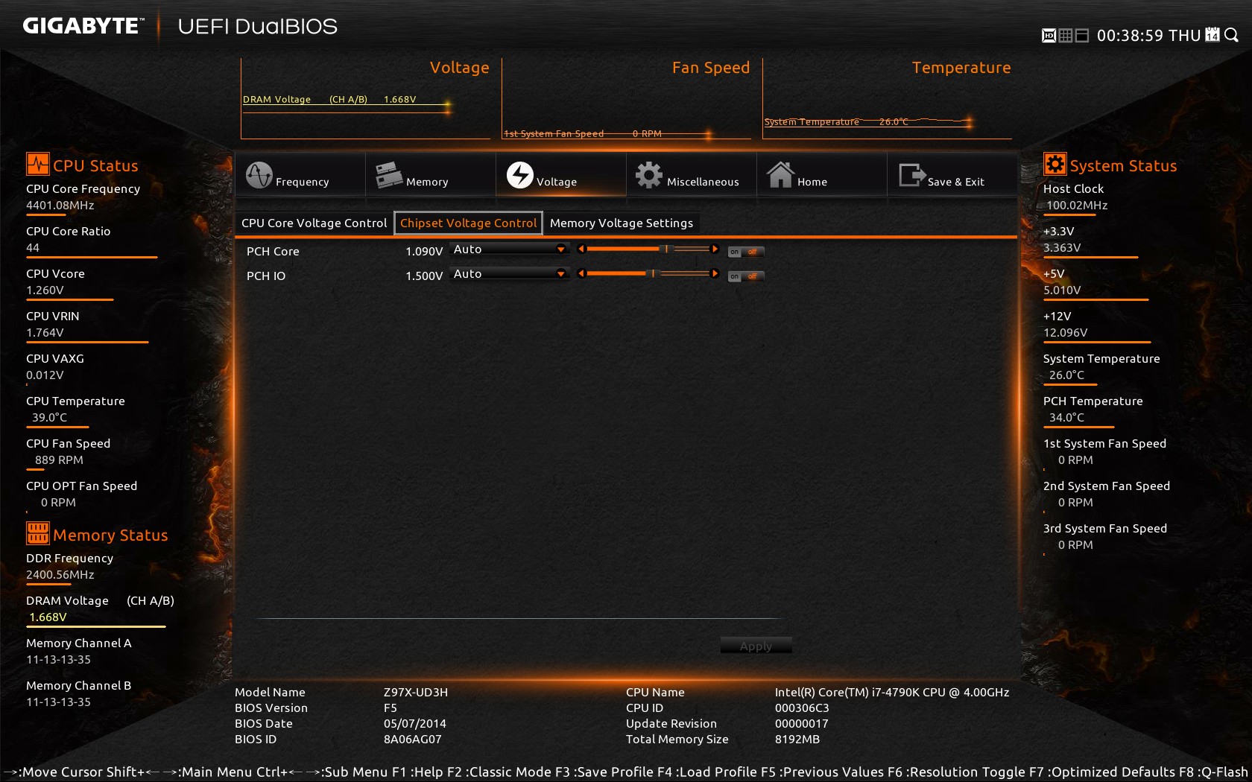
Task: Toggle the PCH IO on/off switch
Action: tap(746, 276)
